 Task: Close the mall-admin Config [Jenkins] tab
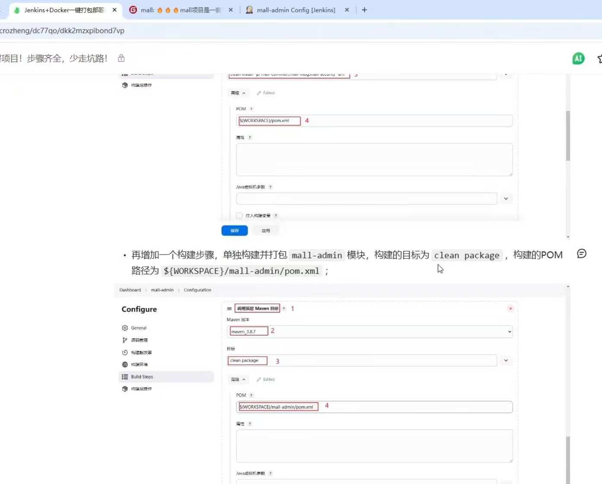click(x=347, y=10)
